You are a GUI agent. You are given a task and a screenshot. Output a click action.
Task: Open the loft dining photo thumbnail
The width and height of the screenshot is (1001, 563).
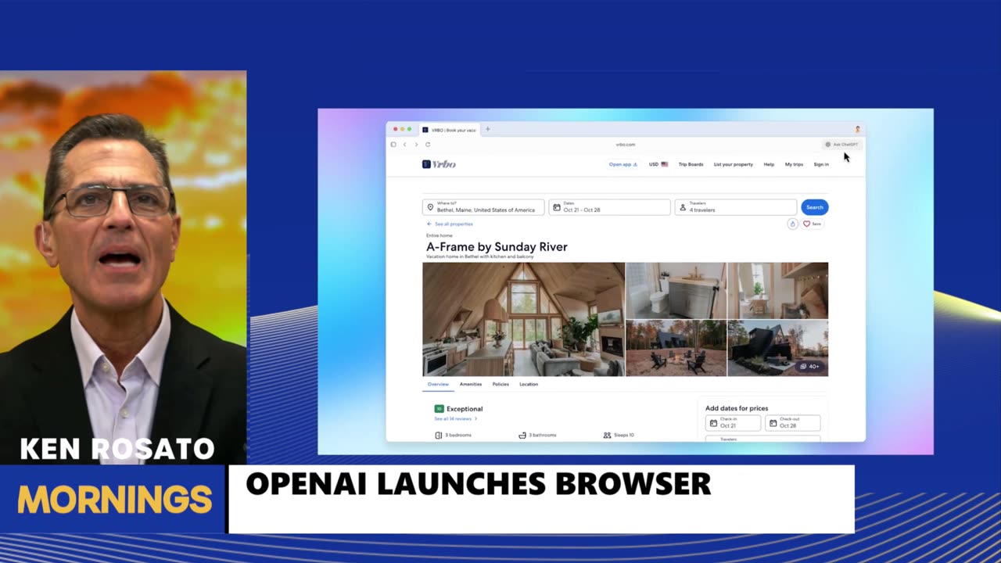click(777, 290)
